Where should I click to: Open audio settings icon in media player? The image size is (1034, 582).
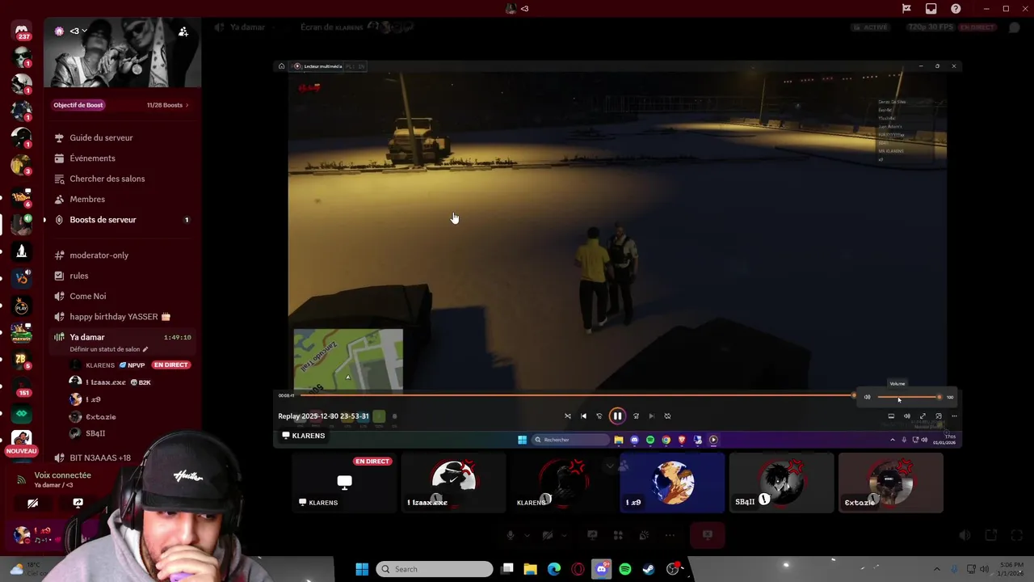906,416
